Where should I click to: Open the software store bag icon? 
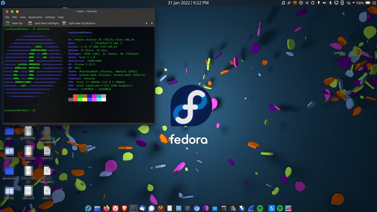tap(215, 208)
